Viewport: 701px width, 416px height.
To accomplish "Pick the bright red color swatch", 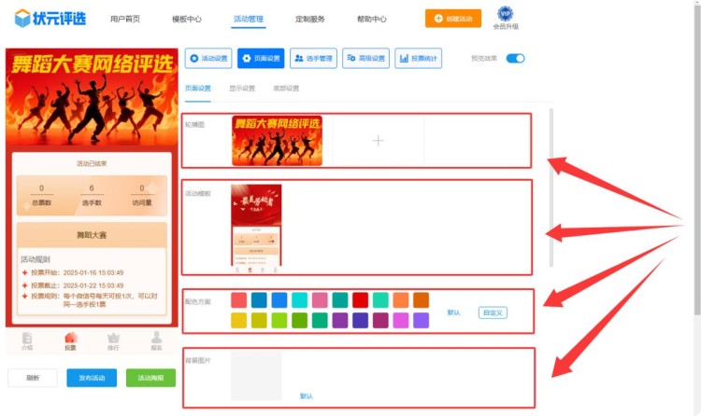I will tap(360, 300).
